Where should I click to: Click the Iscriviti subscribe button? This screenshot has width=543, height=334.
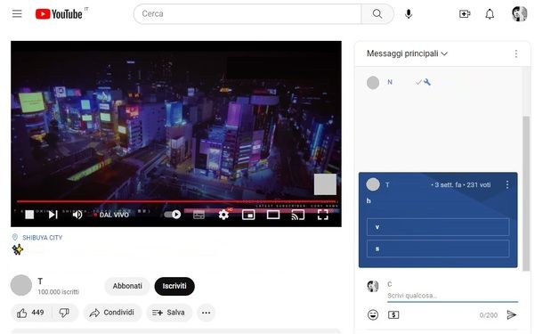point(174,286)
